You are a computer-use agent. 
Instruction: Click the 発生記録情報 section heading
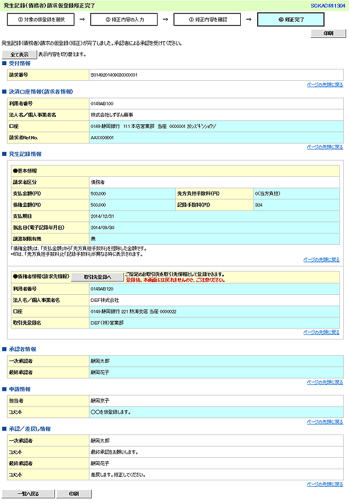point(25,154)
